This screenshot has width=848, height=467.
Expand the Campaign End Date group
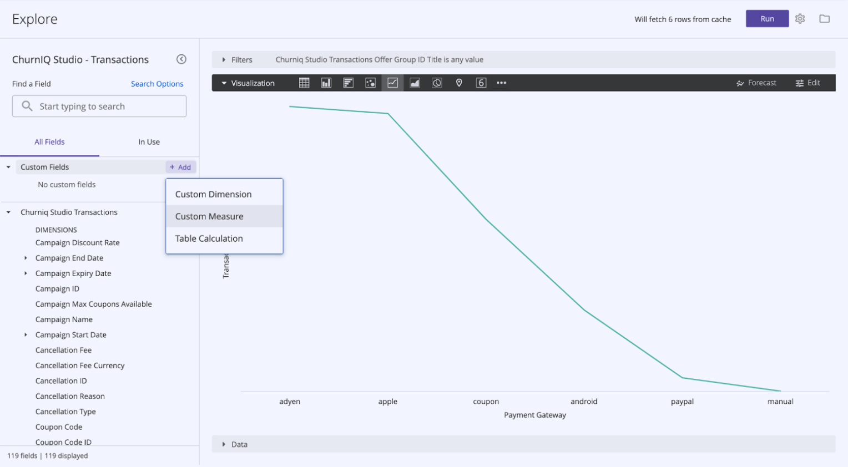pyautogui.click(x=26, y=258)
